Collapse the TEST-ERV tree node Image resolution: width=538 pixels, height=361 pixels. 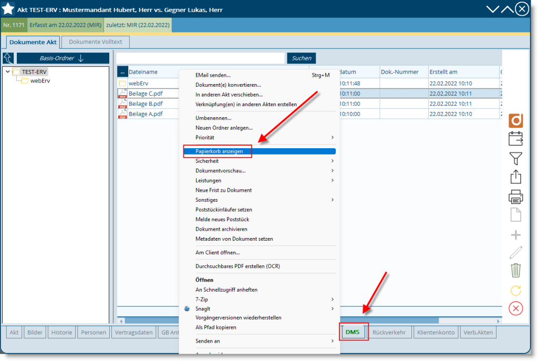[7, 72]
